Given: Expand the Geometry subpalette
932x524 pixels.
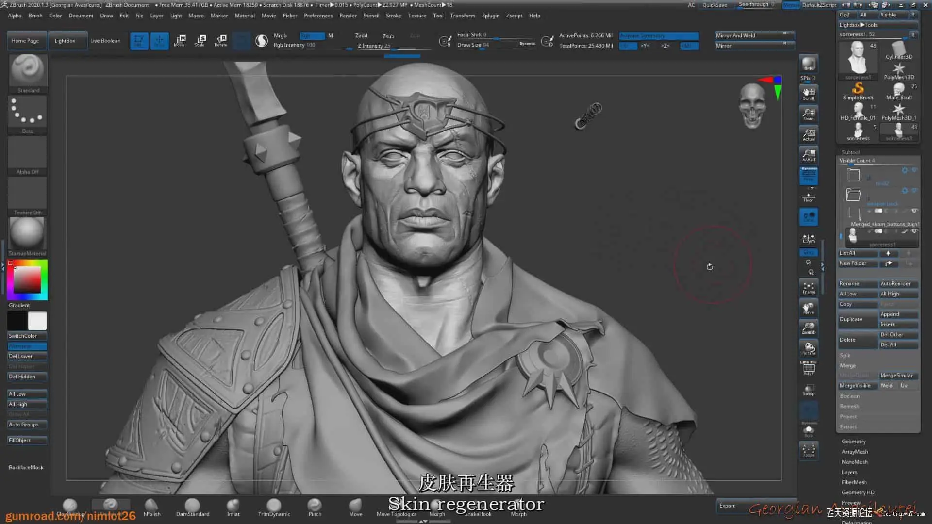Looking at the screenshot, I should tap(853, 442).
